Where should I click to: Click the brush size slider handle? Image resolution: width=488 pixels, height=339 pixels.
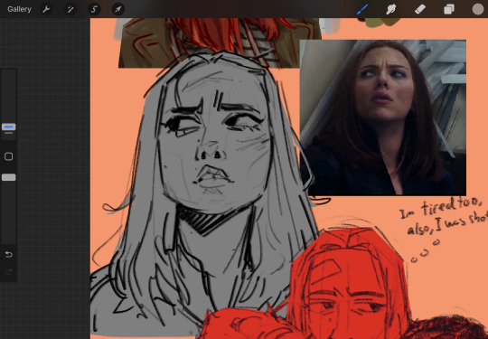9,127
